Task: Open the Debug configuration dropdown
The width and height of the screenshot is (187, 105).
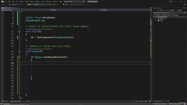Action: [30, 5]
